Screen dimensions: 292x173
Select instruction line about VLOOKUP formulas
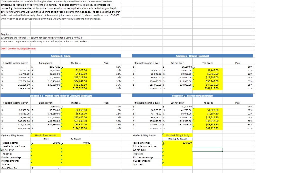[44, 42]
